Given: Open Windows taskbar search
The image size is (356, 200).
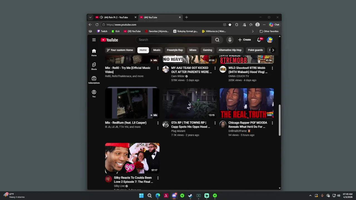Looking at the screenshot, I should coord(149,196).
